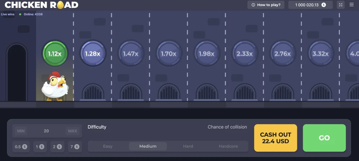
Task: Select Hard difficulty
Action: click(x=188, y=146)
